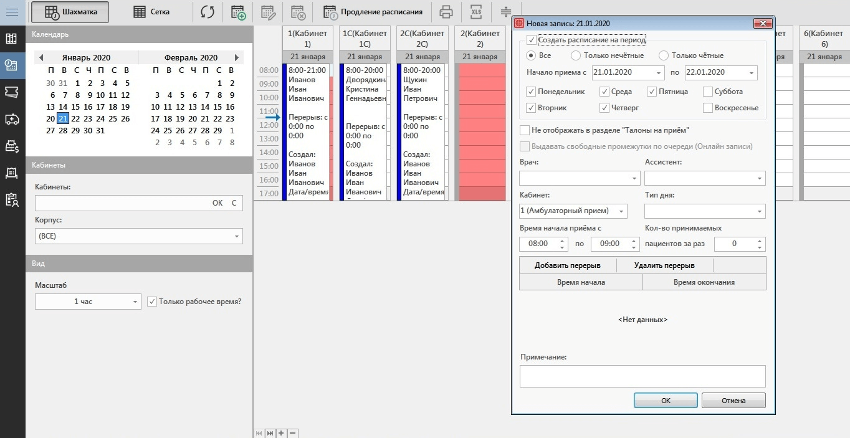Click into the Примечание text field
This screenshot has width=850, height=438.
tap(642, 376)
